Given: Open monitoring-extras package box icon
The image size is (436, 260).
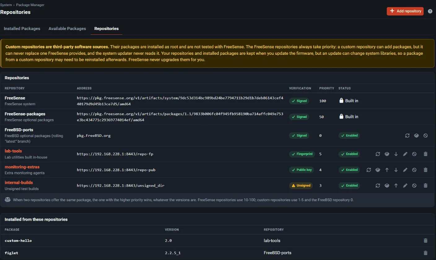Looking at the screenshot, I should coord(378,170).
